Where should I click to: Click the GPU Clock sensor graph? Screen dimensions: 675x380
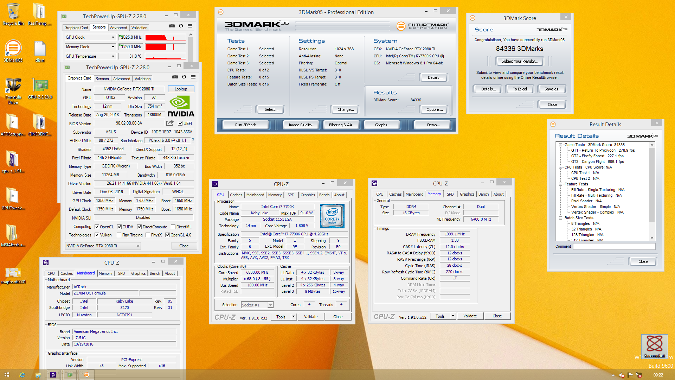(x=165, y=37)
